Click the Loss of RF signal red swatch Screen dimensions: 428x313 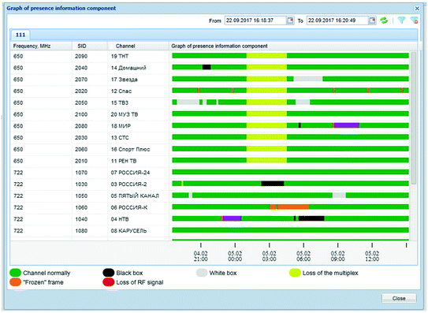108,282
